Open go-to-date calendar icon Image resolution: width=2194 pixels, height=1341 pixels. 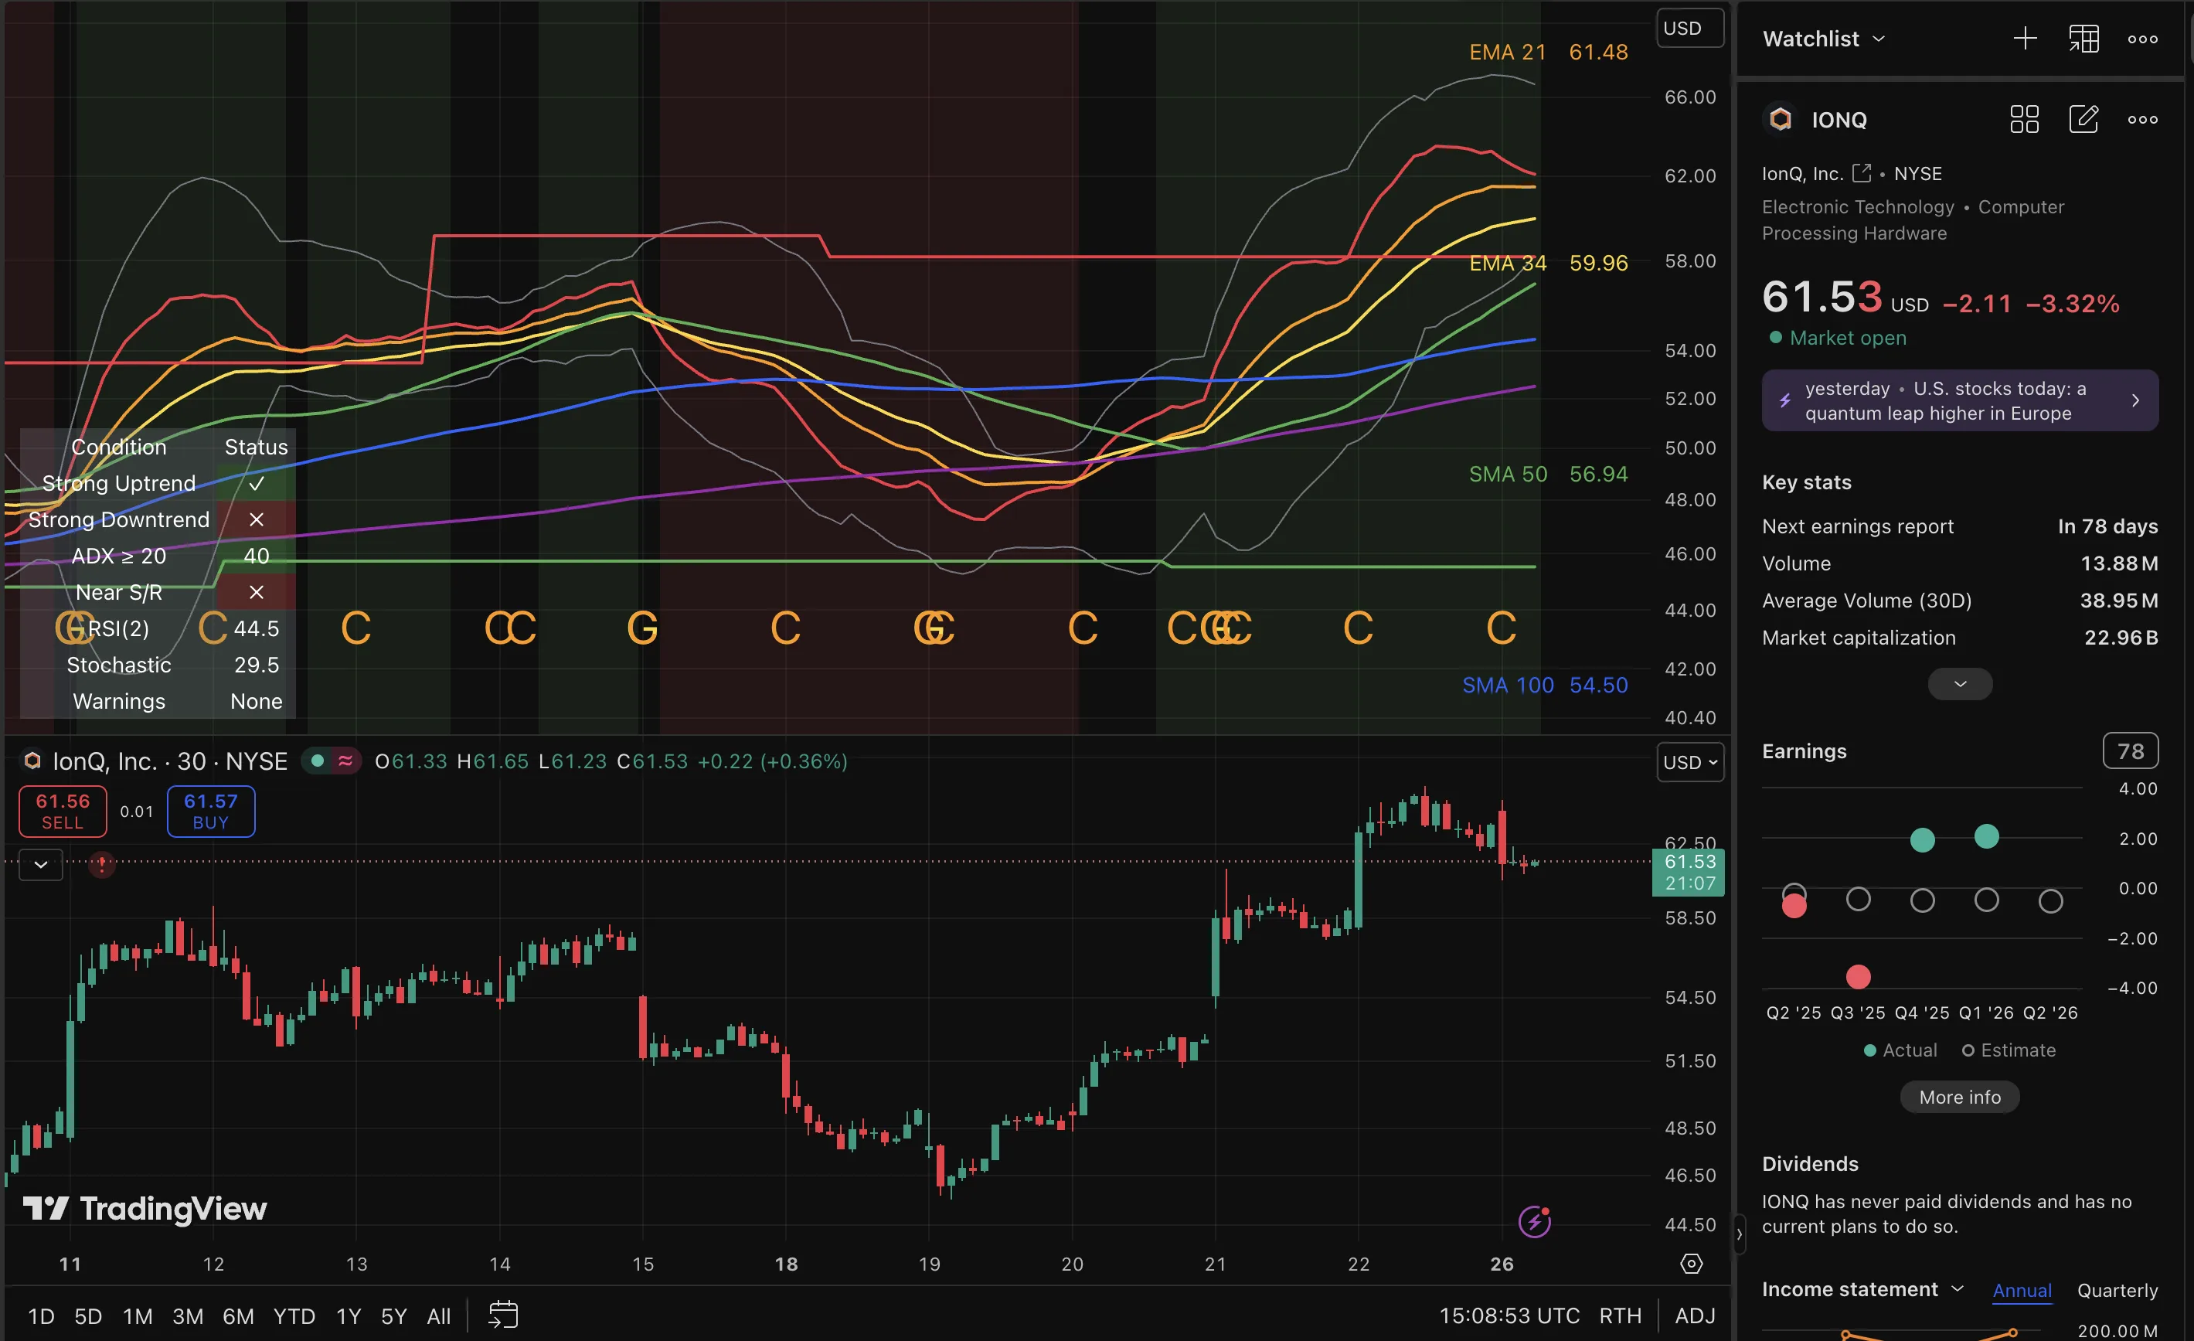coord(503,1315)
